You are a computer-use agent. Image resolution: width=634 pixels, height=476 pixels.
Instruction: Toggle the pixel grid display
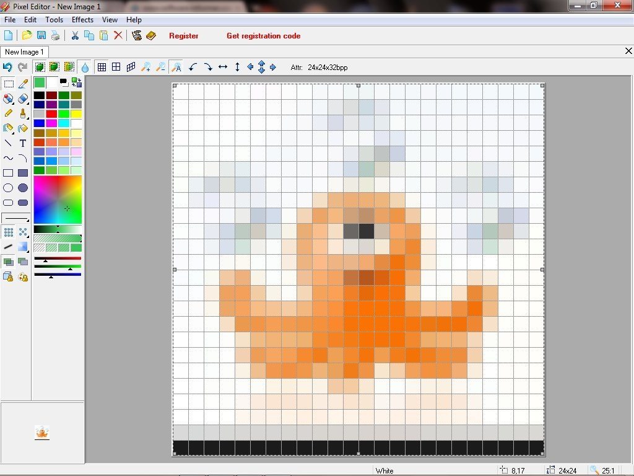102,67
